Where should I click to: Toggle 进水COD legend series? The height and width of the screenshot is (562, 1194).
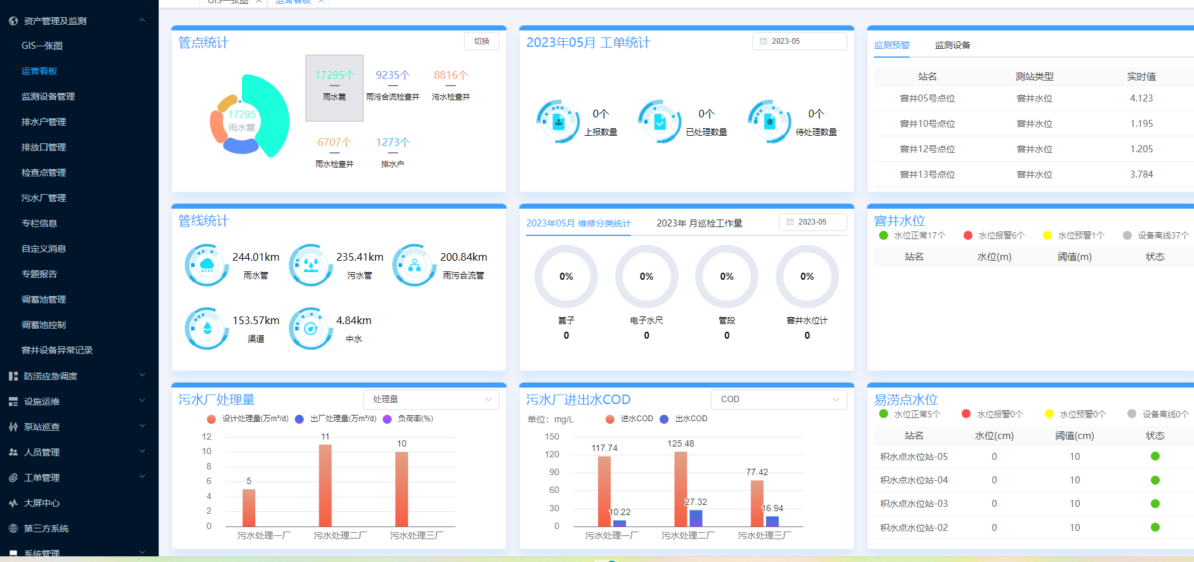(629, 419)
